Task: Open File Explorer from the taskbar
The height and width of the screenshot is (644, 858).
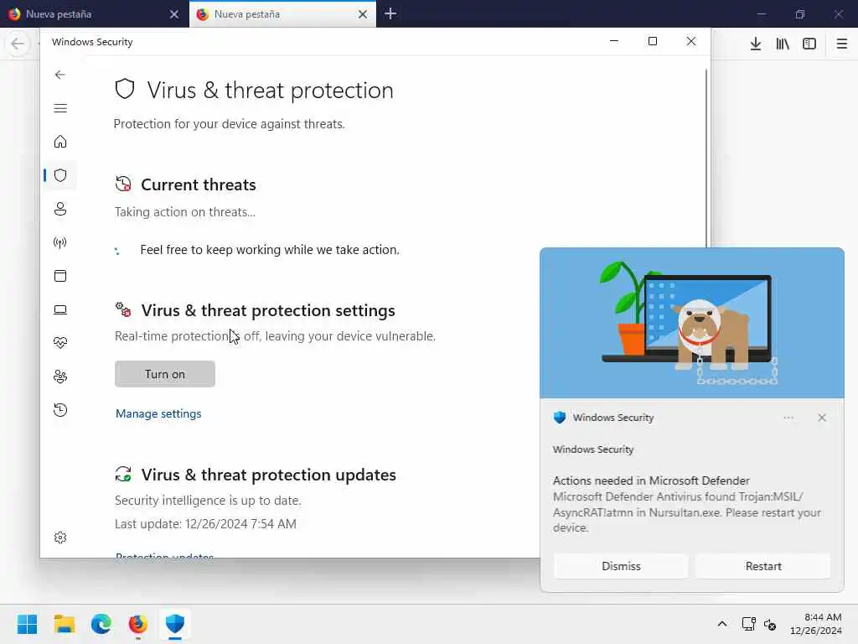Action: point(64,624)
